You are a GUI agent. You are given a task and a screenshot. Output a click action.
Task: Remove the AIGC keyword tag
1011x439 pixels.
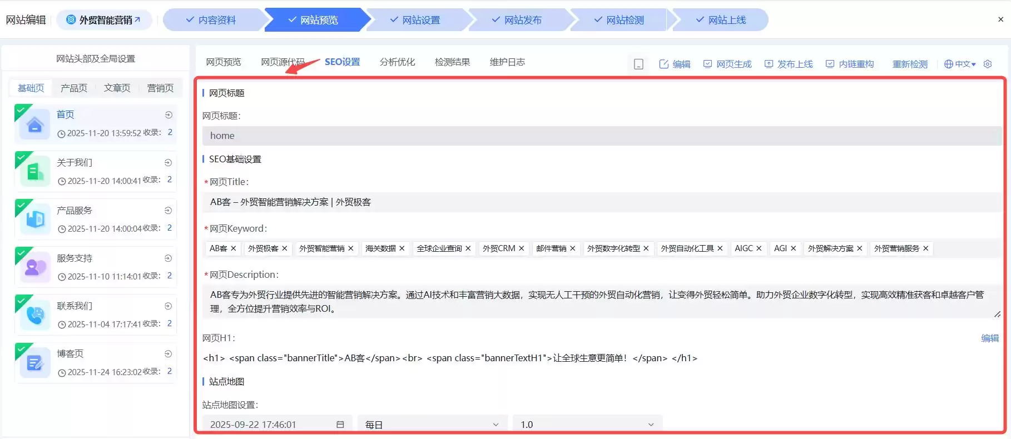759,248
